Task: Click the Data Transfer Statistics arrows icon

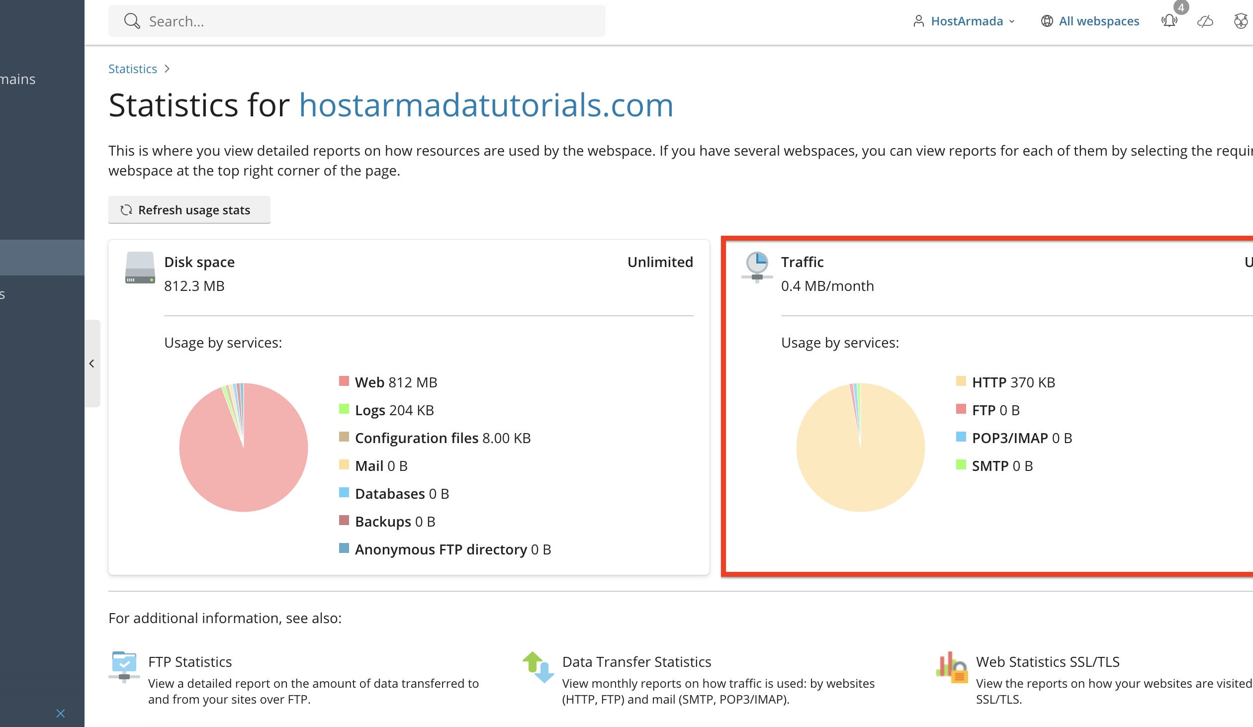Action: point(538,667)
